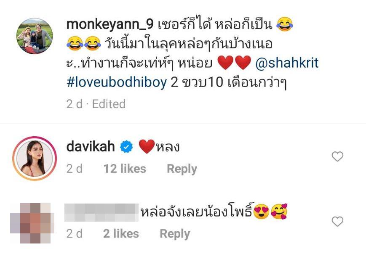View the 2 likes on last comment
This screenshot has width=366, height=254.
coord(121,234)
